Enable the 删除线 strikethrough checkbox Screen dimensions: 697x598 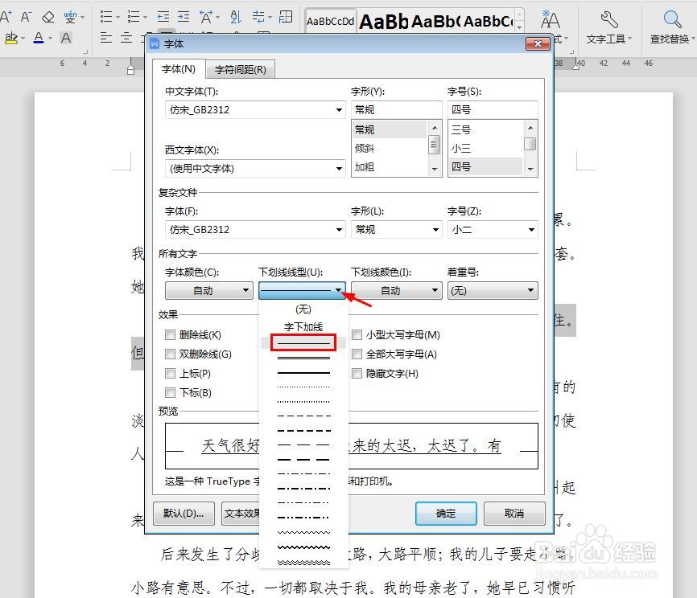[x=170, y=334]
